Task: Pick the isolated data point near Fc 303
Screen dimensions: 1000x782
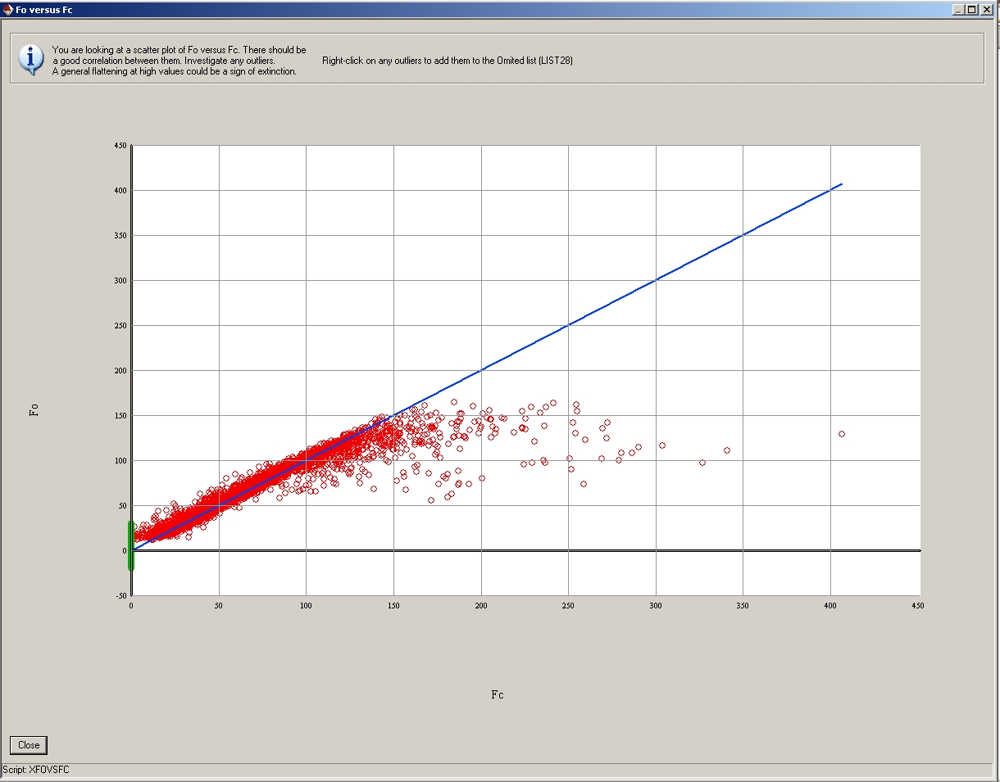Action: click(661, 445)
